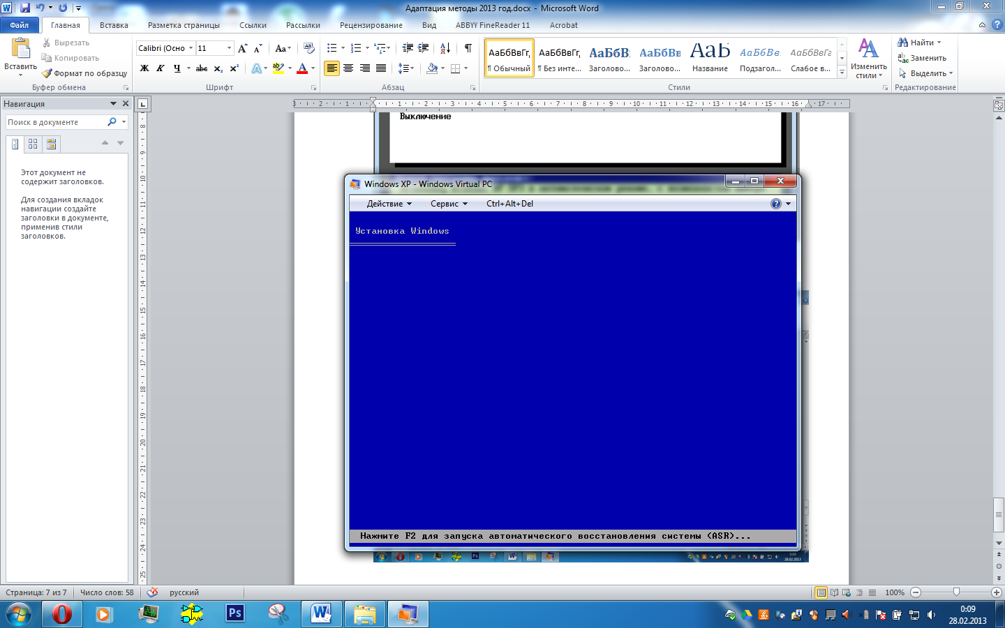
Task: Click the spell-check status icon in status bar
Action: 152,592
